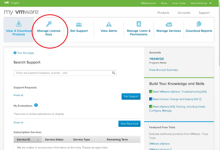Click the info icon next to My Evaluations
The height and width of the screenshot is (150, 220).
click(36, 105)
